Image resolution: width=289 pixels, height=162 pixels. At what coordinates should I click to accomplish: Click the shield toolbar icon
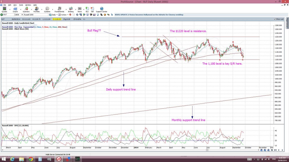[x=87, y=15]
